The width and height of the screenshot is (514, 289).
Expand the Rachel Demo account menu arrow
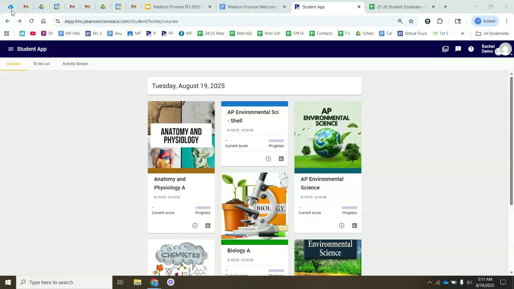512,55
